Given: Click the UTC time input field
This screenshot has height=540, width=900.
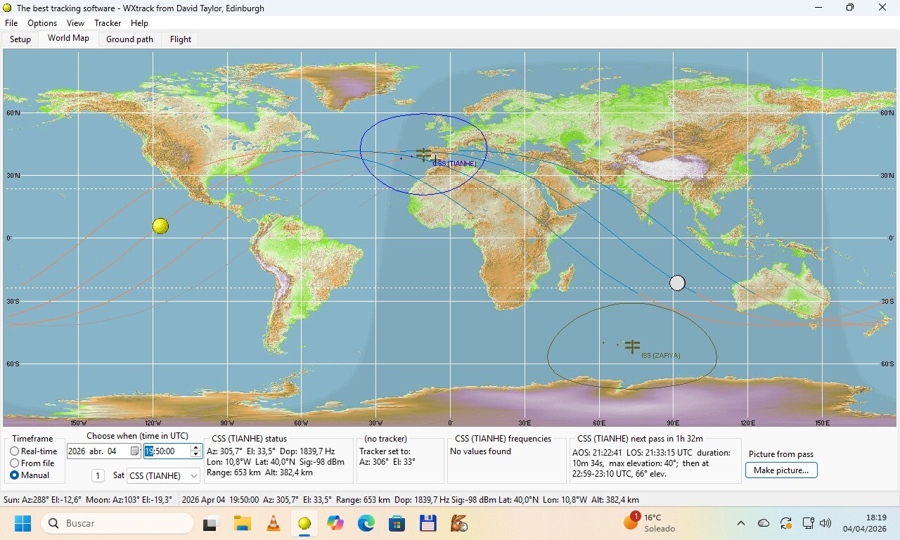Looking at the screenshot, I should pos(167,451).
